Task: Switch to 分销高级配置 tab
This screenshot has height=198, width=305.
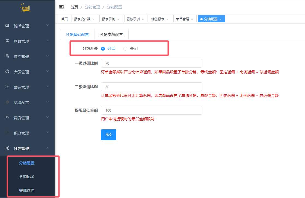Action: [111, 34]
